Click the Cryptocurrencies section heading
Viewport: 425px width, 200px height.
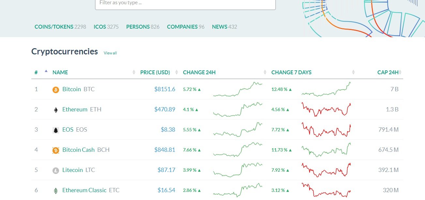(x=65, y=51)
